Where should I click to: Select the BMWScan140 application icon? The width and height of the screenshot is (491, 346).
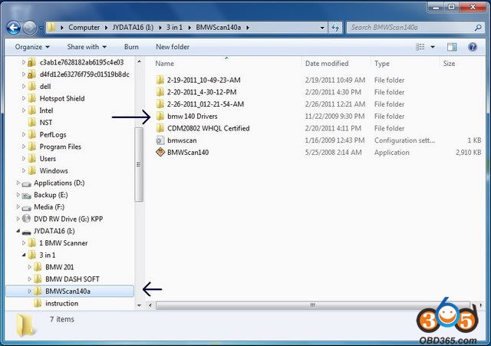pyautogui.click(x=160, y=153)
